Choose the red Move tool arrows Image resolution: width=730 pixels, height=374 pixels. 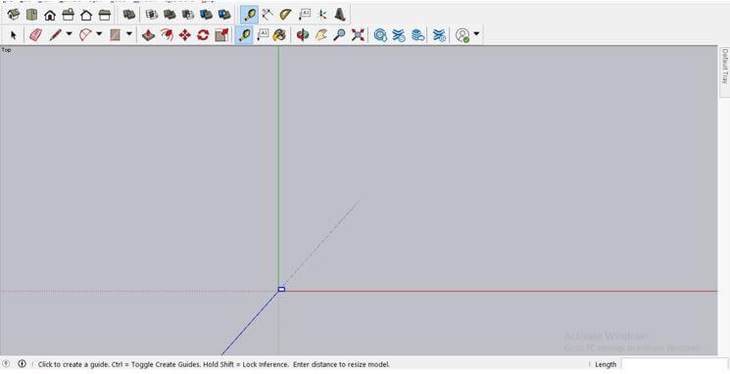[x=185, y=35]
